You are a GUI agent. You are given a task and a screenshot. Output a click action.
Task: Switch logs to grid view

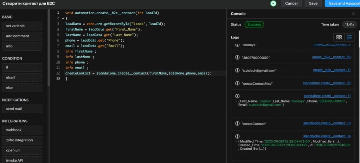[339, 37]
